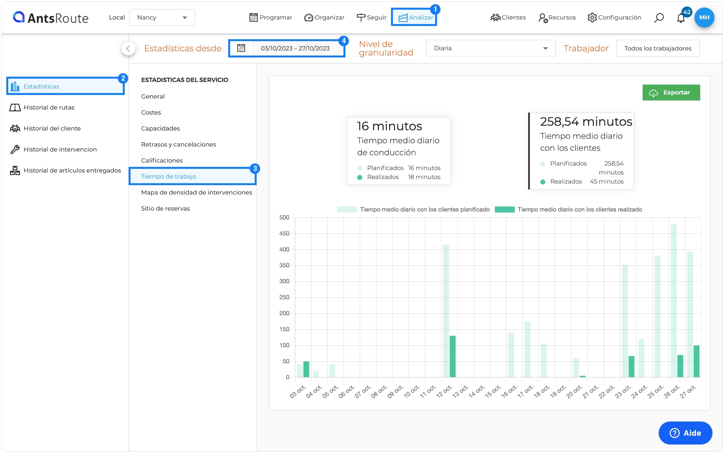Image resolution: width=724 pixels, height=453 pixels.
Task: Click the Programar calendar icon
Action: tap(253, 17)
